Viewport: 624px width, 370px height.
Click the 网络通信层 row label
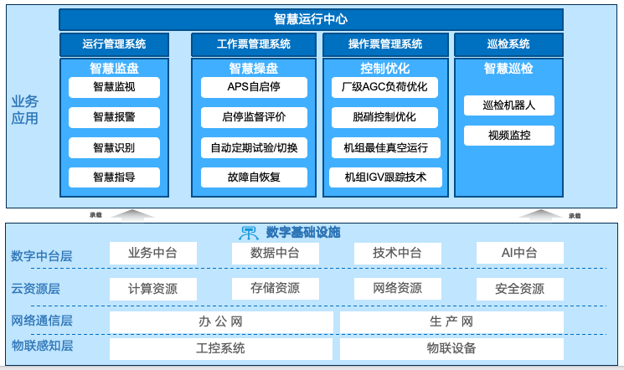[x=42, y=321]
